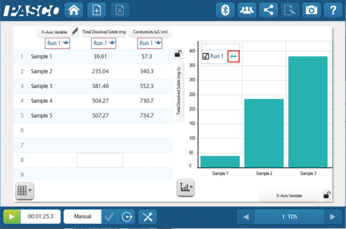Viewport: 346px width, 229px height.
Task: Open help with the question mark icon
Action: tap(333, 10)
